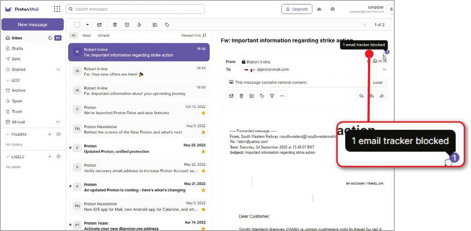
Task: Click MY ACCOUNT link in email body
Action: click(x=356, y=184)
